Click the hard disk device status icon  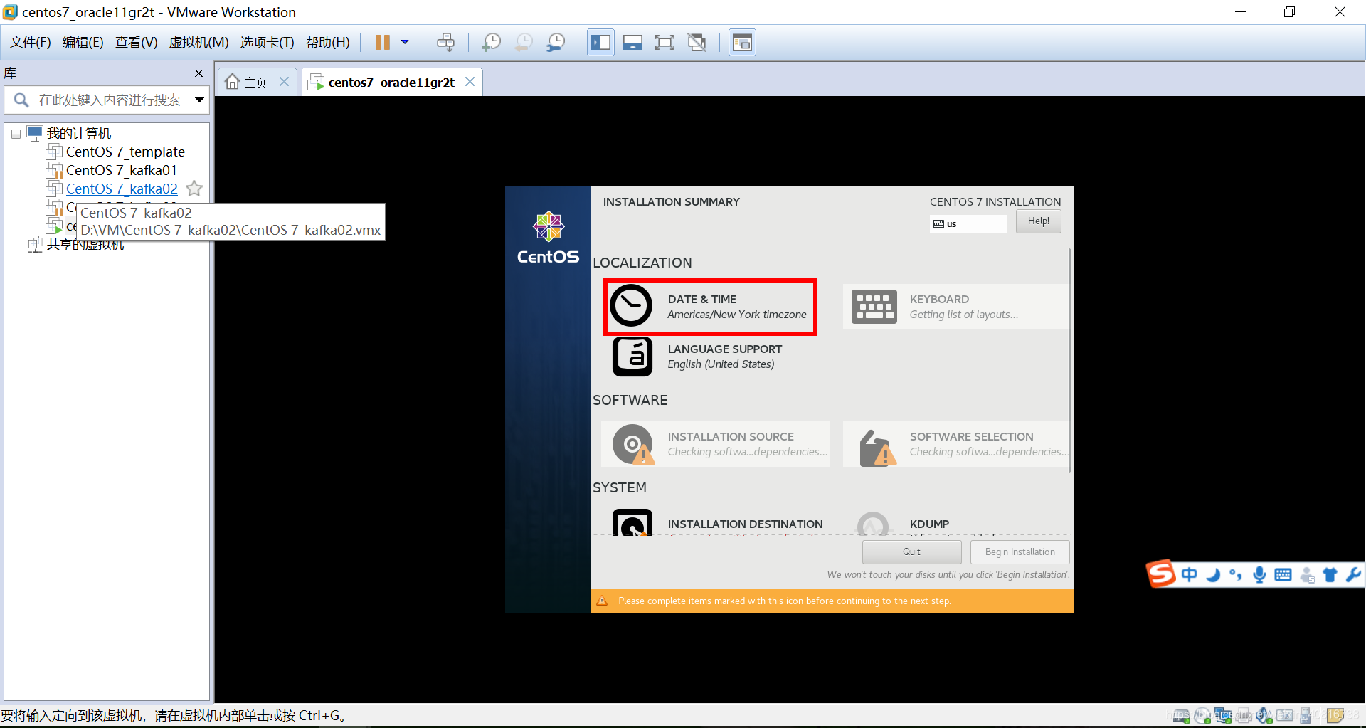click(1181, 716)
